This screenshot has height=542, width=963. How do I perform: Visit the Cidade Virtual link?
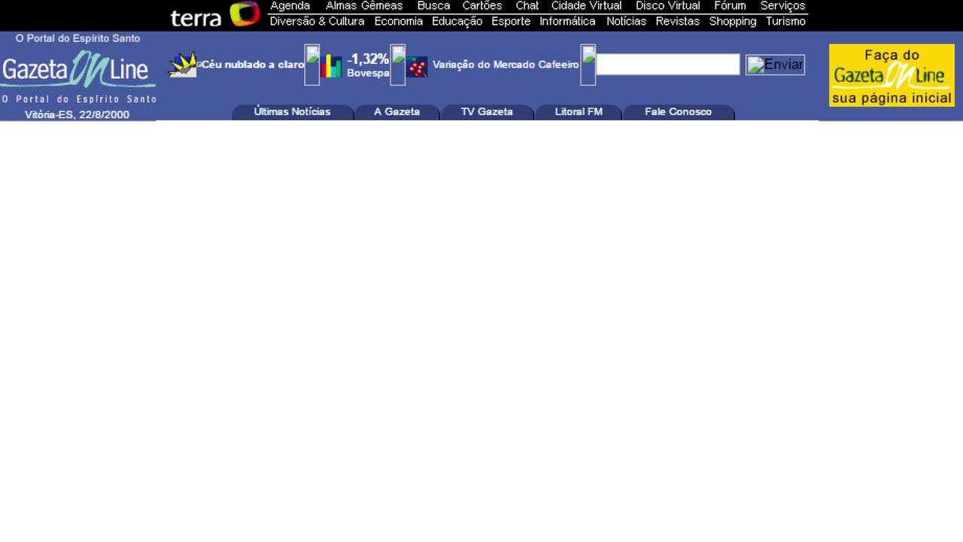pyautogui.click(x=587, y=6)
